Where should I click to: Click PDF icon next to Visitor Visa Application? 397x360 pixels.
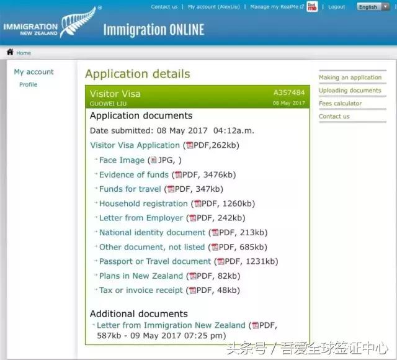tap(189, 146)
